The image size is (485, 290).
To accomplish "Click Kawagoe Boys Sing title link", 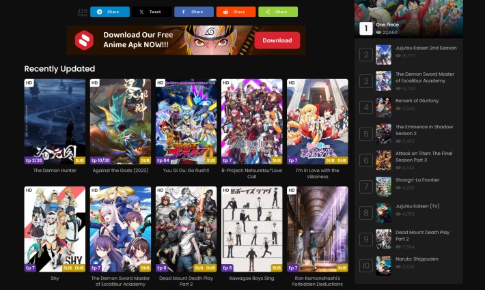I will (x=252, y=278).
